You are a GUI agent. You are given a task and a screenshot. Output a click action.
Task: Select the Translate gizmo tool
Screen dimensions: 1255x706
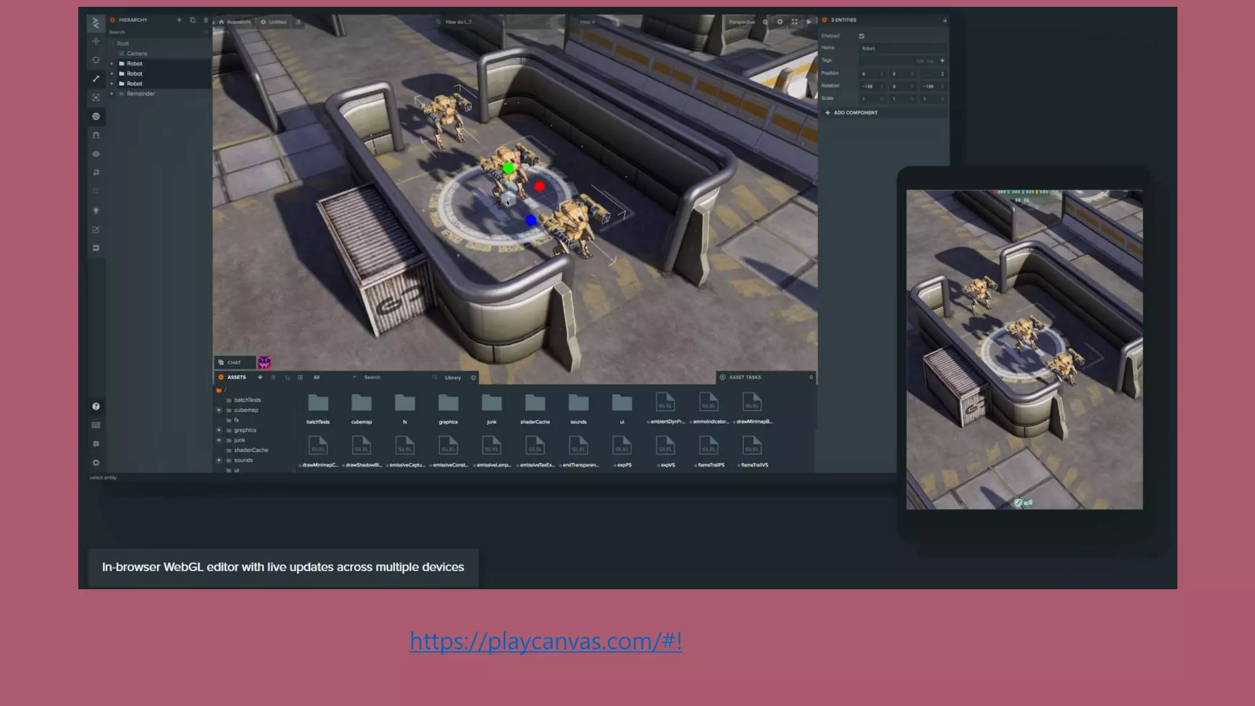tap(96, 41)
